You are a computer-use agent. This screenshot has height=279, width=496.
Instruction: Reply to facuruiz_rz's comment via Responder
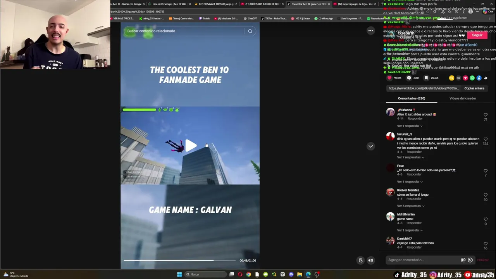pos(414,152)
